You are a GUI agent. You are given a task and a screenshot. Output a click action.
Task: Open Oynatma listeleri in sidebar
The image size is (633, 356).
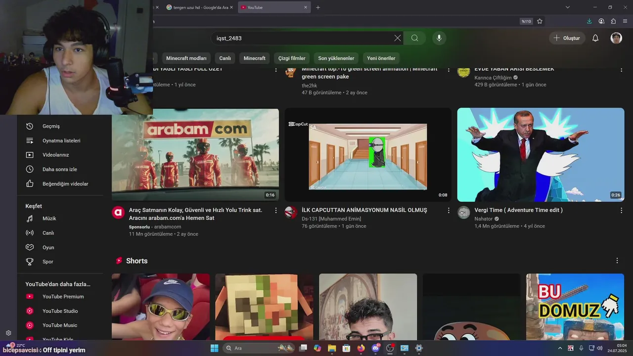tap(60, 140)
